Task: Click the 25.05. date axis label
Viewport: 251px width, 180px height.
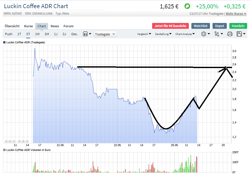Action: [175, 145]
